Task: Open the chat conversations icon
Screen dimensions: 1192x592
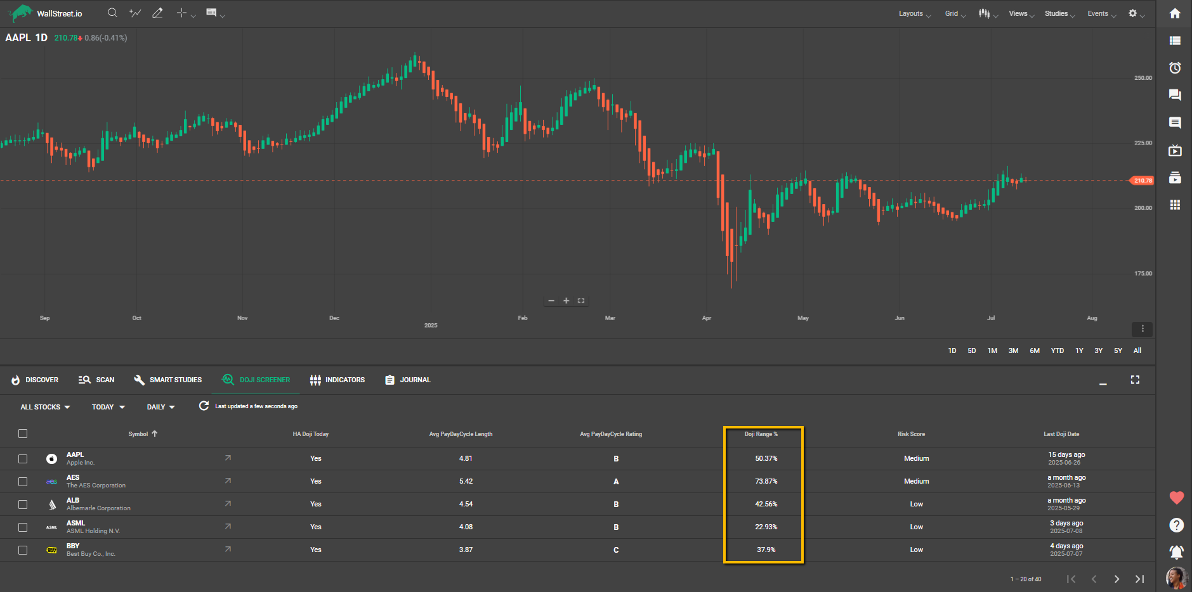Action: 1175,95
